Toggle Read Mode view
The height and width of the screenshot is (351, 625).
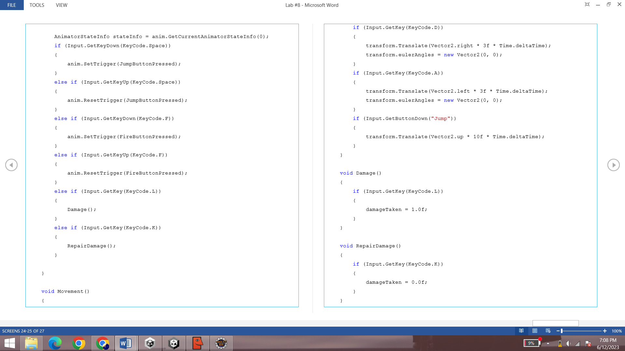pyautogui.click(x=521, y=331)
